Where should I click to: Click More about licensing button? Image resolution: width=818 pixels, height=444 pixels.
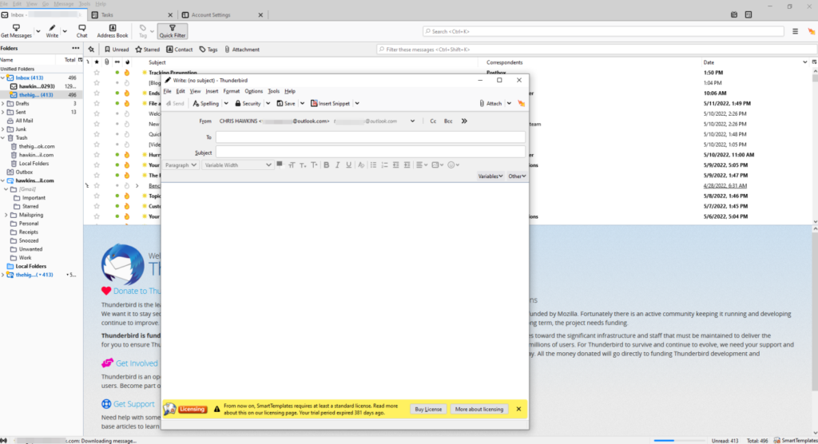coord(479,409)
